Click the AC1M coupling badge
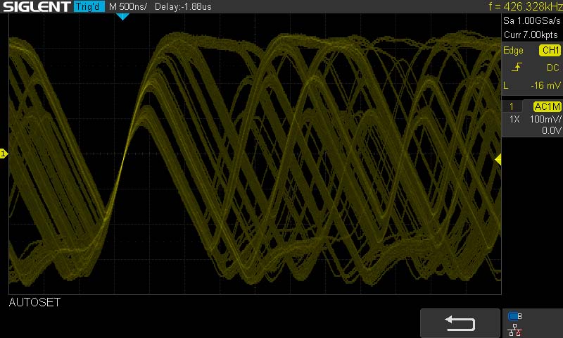Image resolution: width=563 pixels, height=338 pixels. [548, 106]
